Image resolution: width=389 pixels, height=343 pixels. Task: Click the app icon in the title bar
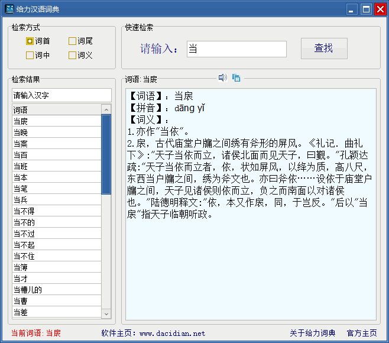point(9,9)
